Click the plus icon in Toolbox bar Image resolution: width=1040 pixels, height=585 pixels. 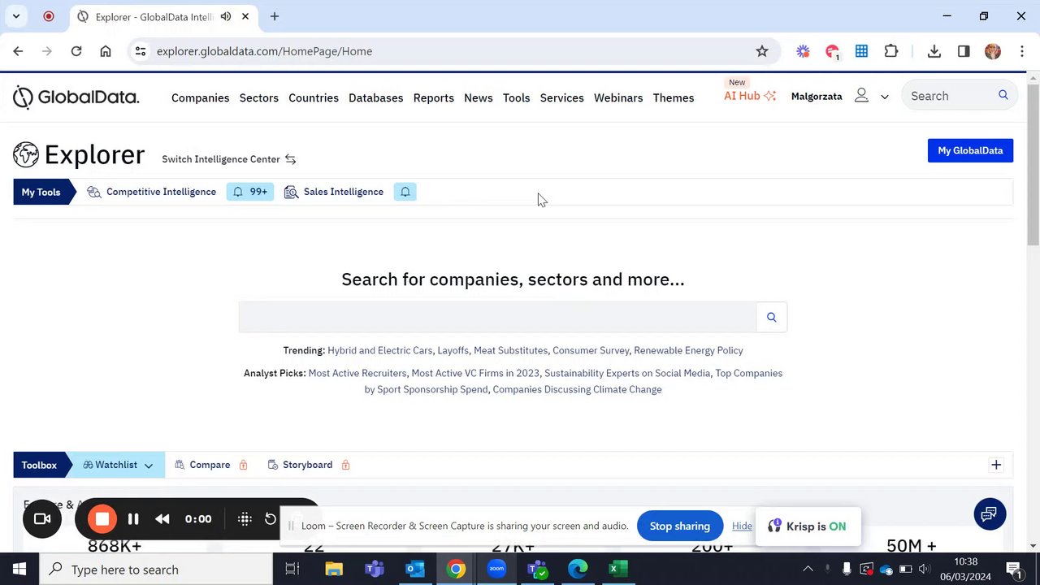point(996,465)
